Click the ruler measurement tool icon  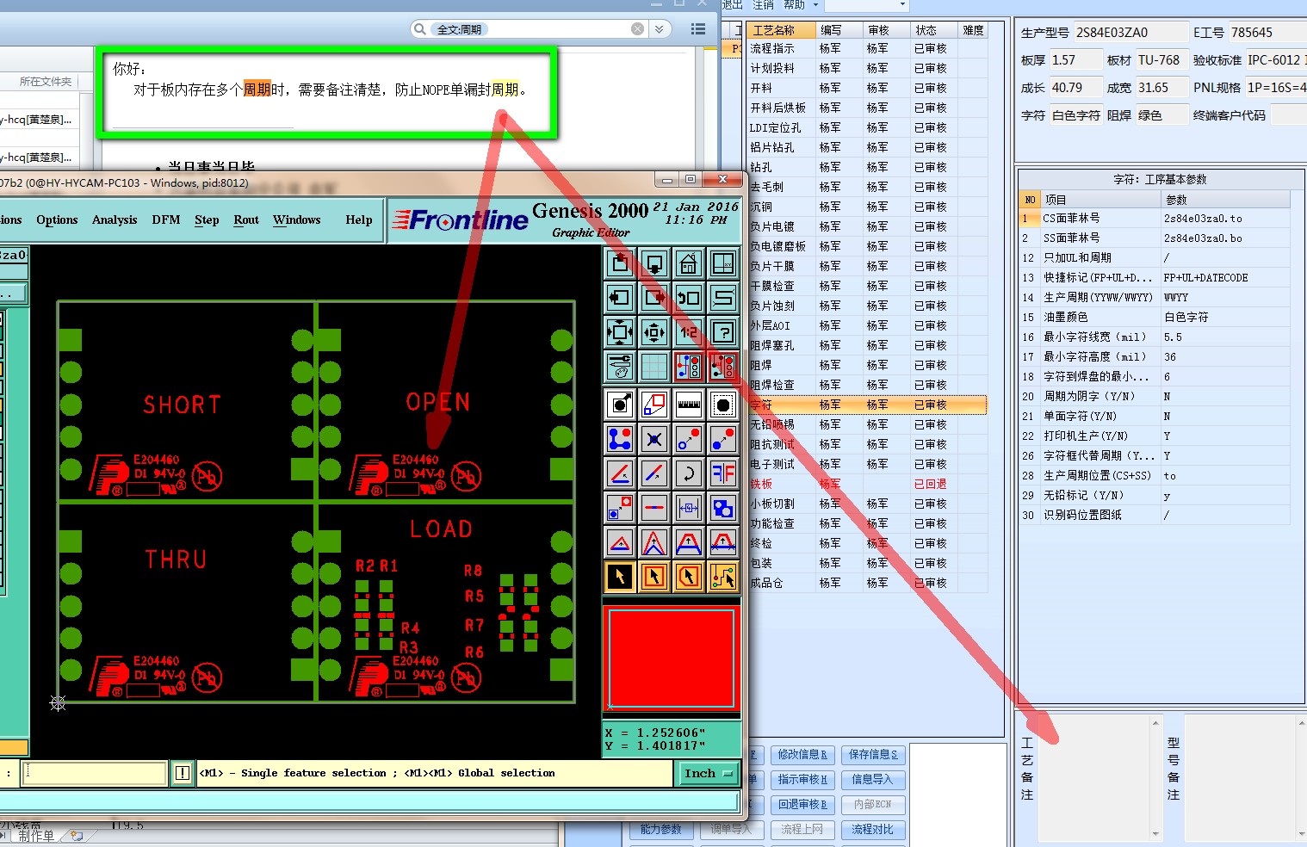click(689, 405)
